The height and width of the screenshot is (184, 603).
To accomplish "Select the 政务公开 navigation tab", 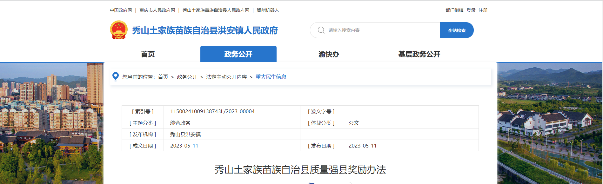I will [x=238, y=54].
